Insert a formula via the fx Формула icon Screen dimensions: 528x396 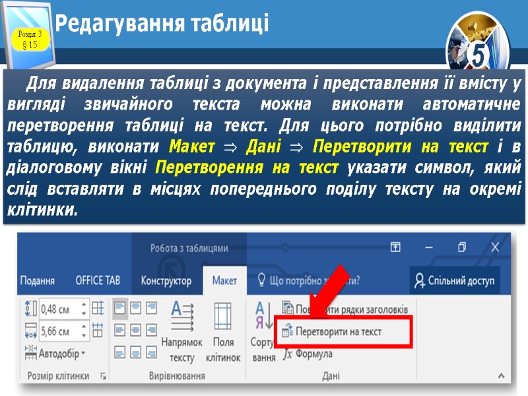[287, 354]
